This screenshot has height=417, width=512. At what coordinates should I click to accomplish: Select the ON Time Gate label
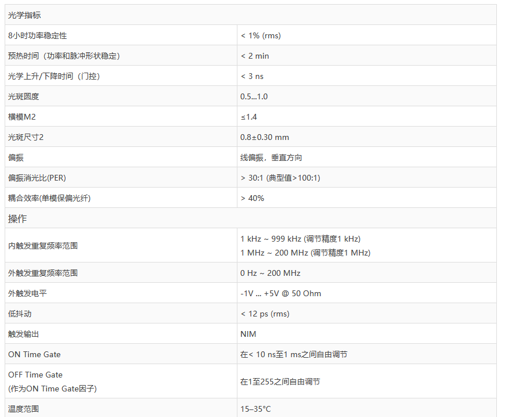pyautogui.click(x=34, y=354)
